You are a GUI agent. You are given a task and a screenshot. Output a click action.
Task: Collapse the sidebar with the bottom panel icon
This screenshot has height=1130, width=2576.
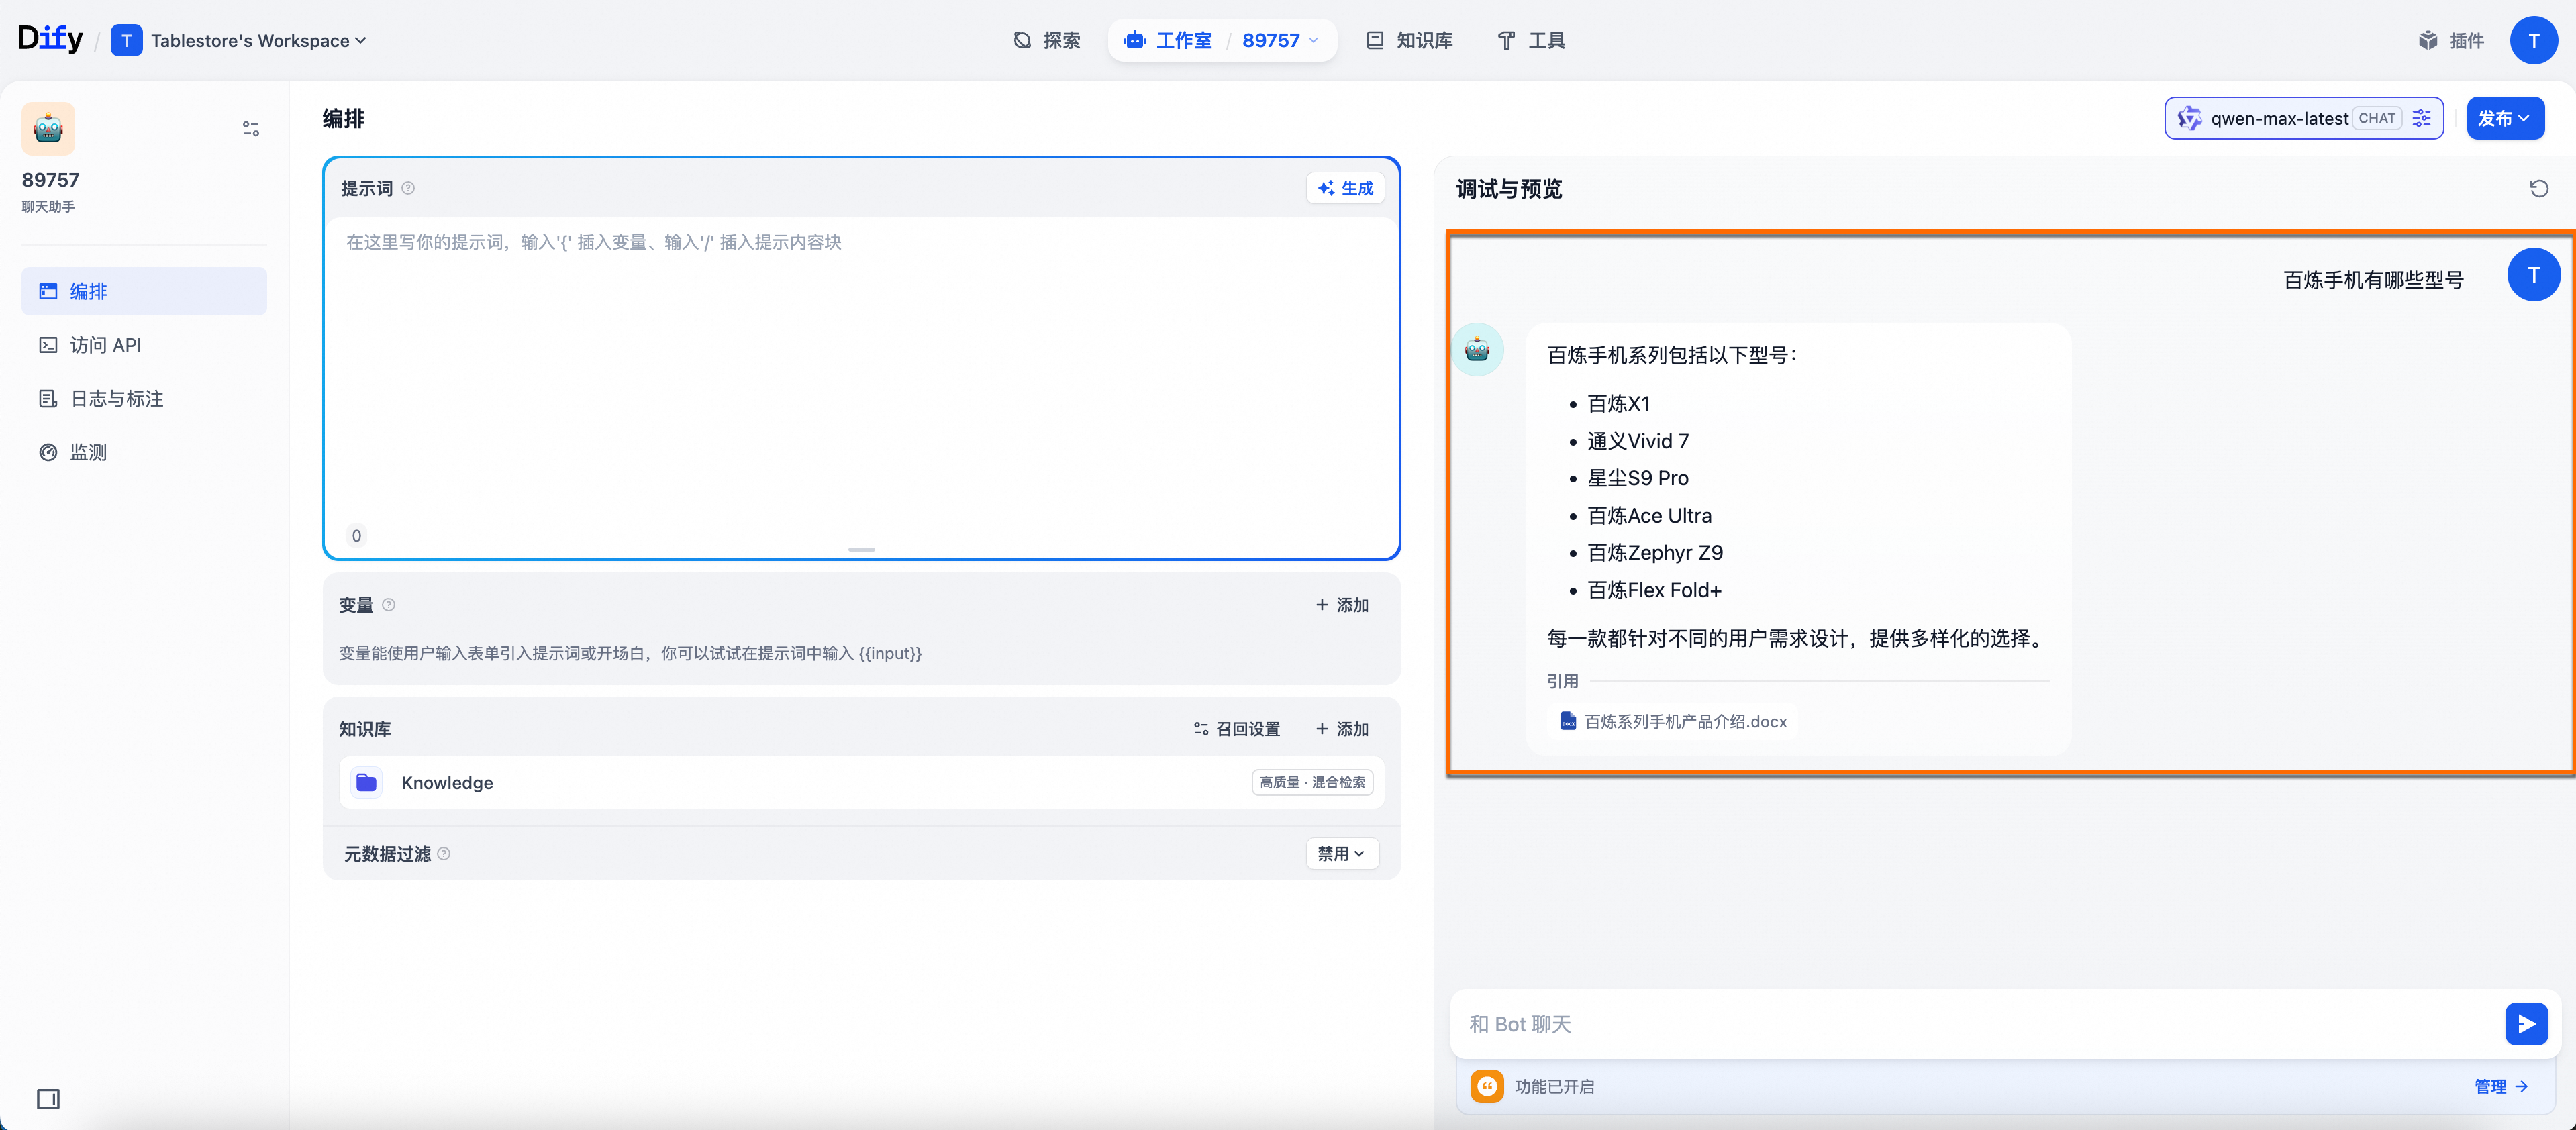tap(48, 1099)
